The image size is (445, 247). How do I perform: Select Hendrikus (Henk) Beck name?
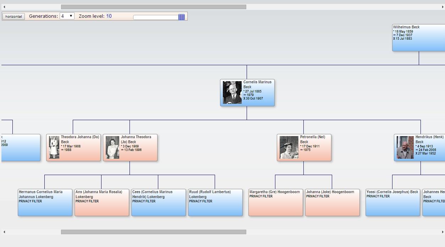pos(429,139)
